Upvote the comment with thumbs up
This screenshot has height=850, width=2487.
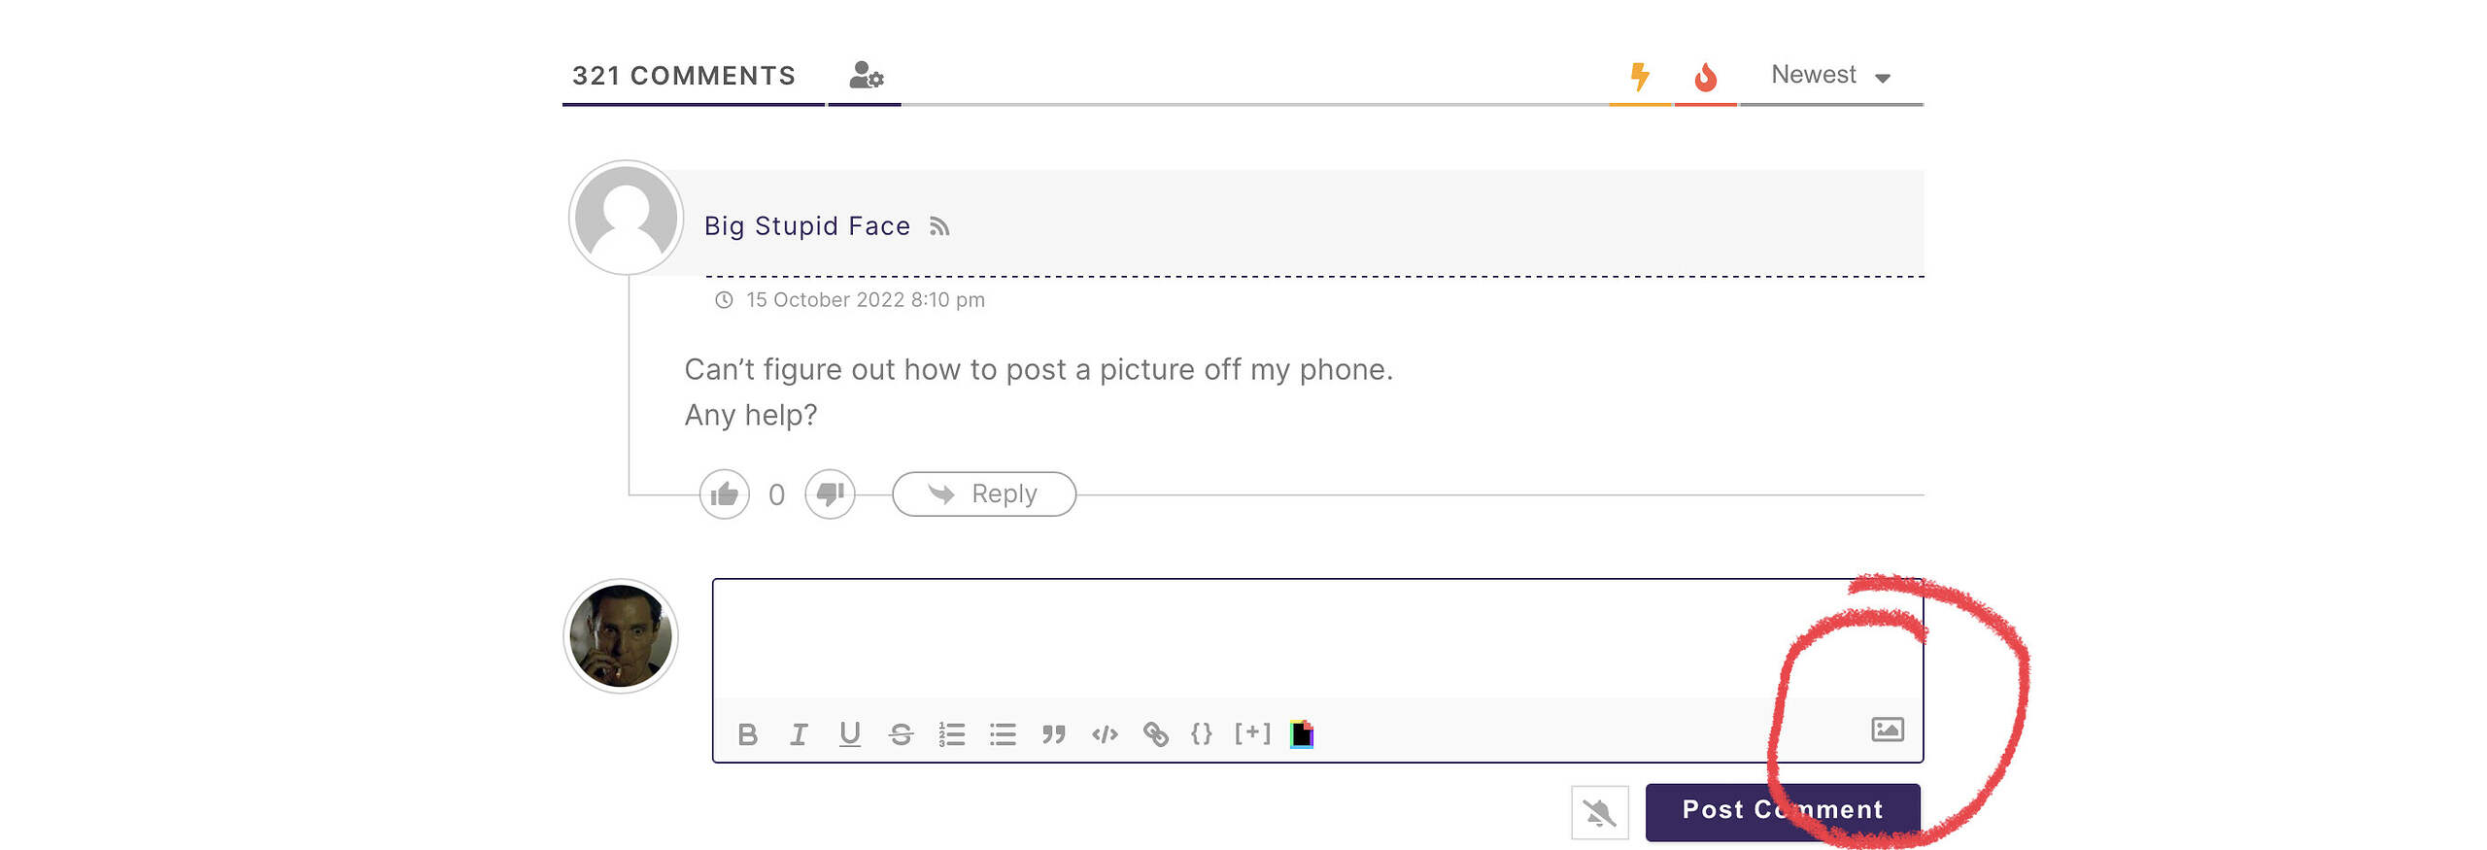click(x=725, y=494)
